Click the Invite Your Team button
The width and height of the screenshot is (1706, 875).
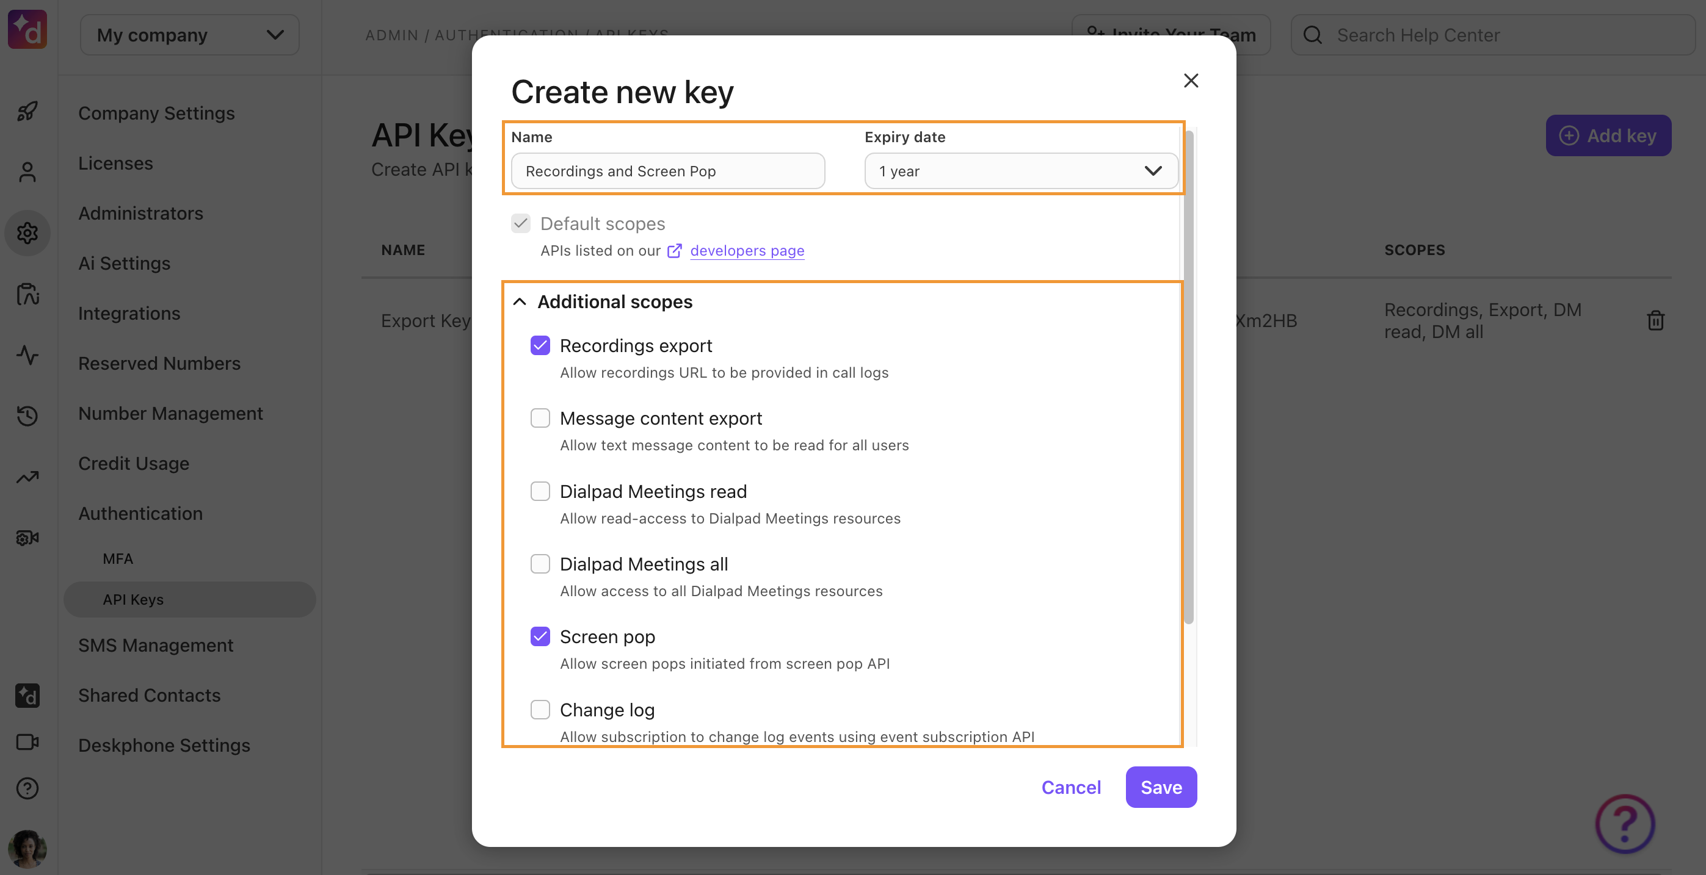[1171, 35]
